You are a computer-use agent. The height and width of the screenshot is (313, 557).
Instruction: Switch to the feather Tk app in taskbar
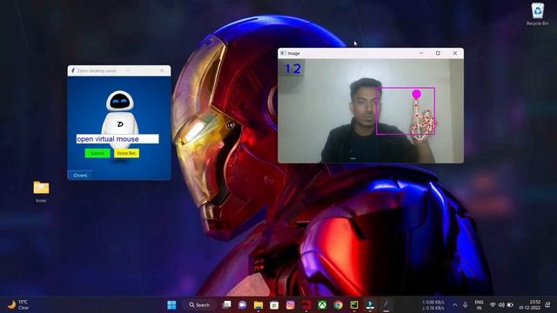386,305
